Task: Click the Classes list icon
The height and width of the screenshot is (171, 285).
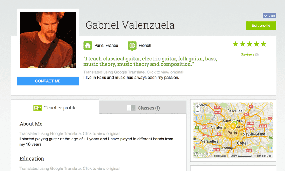Action: [x=131, y=108]
